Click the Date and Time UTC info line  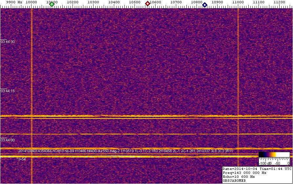click(x=257, y=169)
